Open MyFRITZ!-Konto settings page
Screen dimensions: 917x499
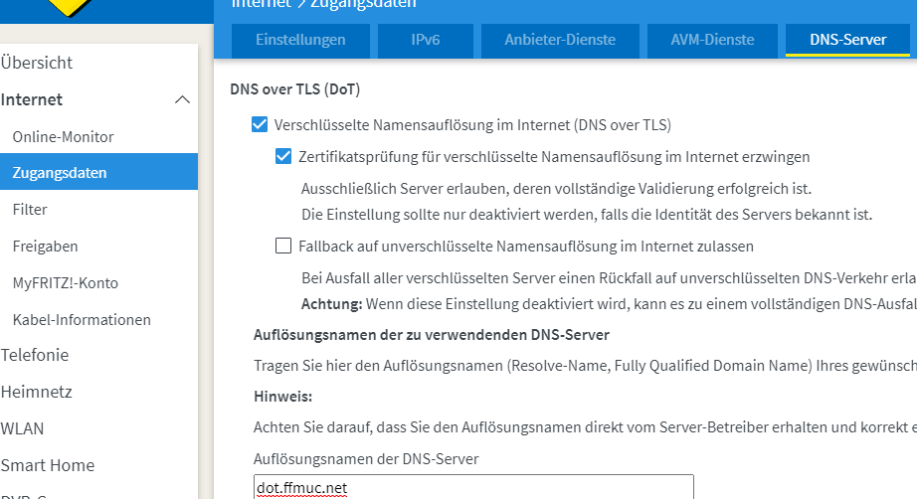click(65, 283)
